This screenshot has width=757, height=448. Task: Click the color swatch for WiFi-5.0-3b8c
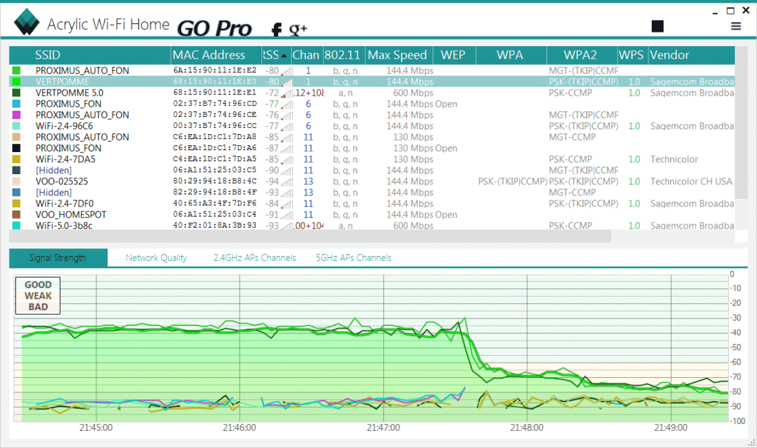pos(17,226)
